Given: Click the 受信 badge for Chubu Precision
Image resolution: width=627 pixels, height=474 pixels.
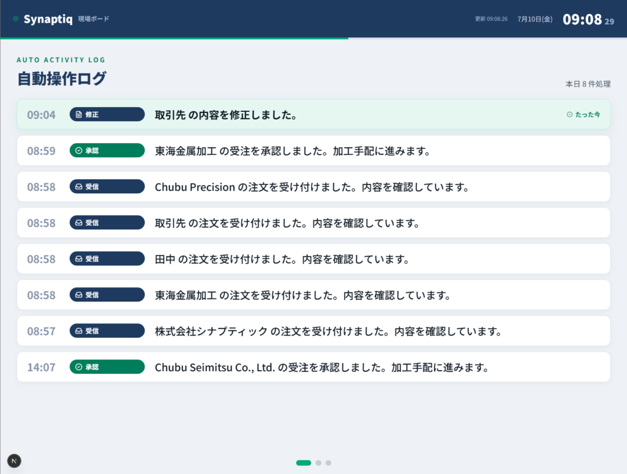Looking at the screenshot, I should tap(107, 187).
